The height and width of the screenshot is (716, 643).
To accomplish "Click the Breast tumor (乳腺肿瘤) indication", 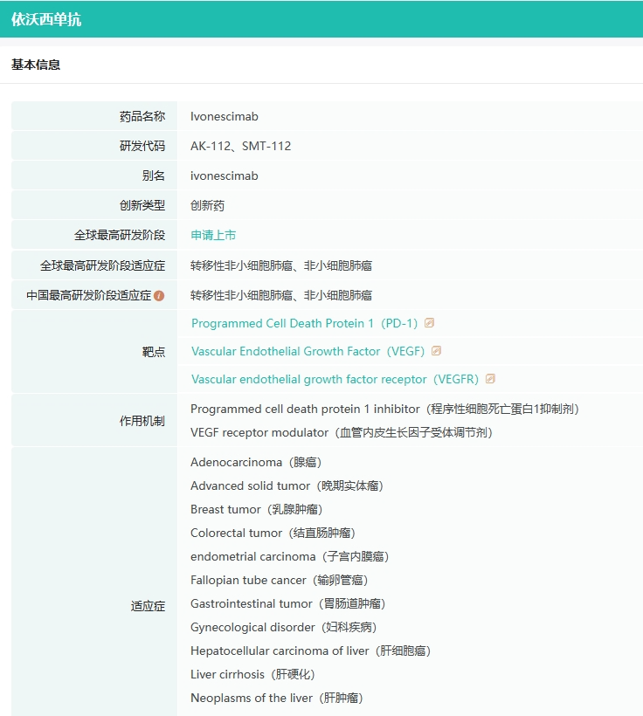I will [x=256, y=509].
